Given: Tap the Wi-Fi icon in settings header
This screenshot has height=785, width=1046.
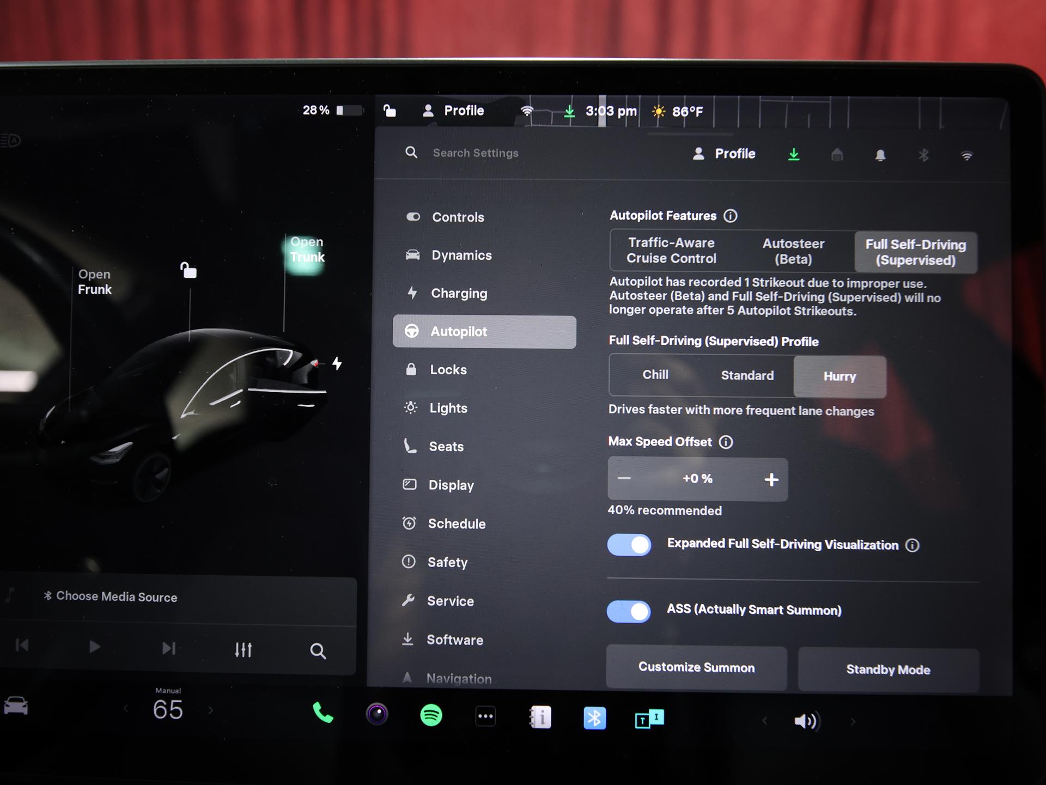Looking at the screenshot, I should click(966, 156).
